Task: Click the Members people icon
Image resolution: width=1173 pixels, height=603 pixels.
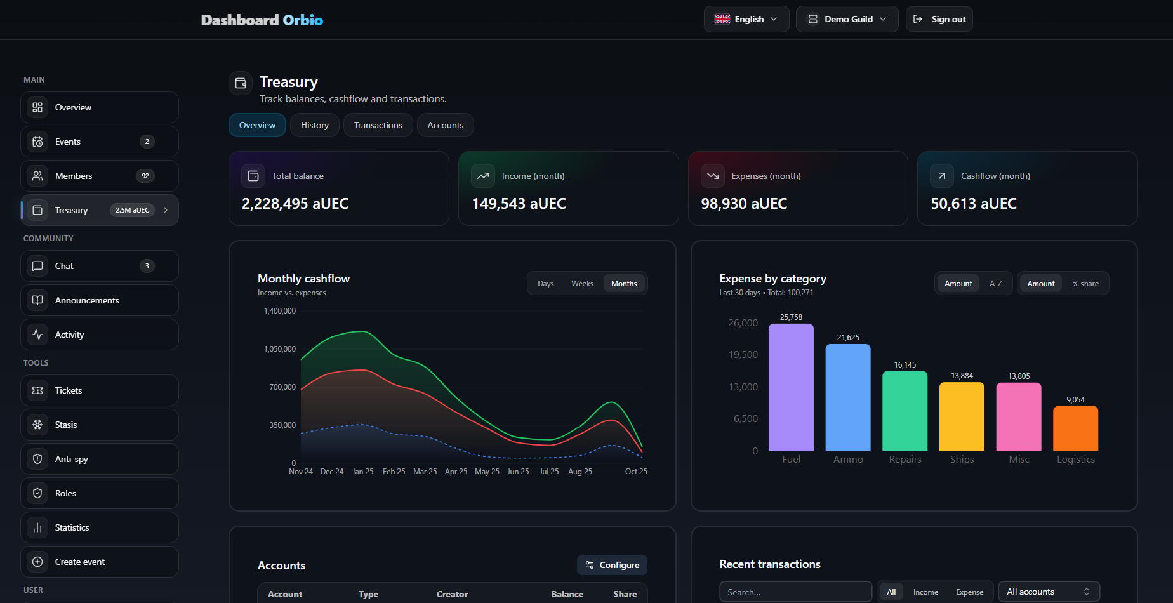Action: 37,176
